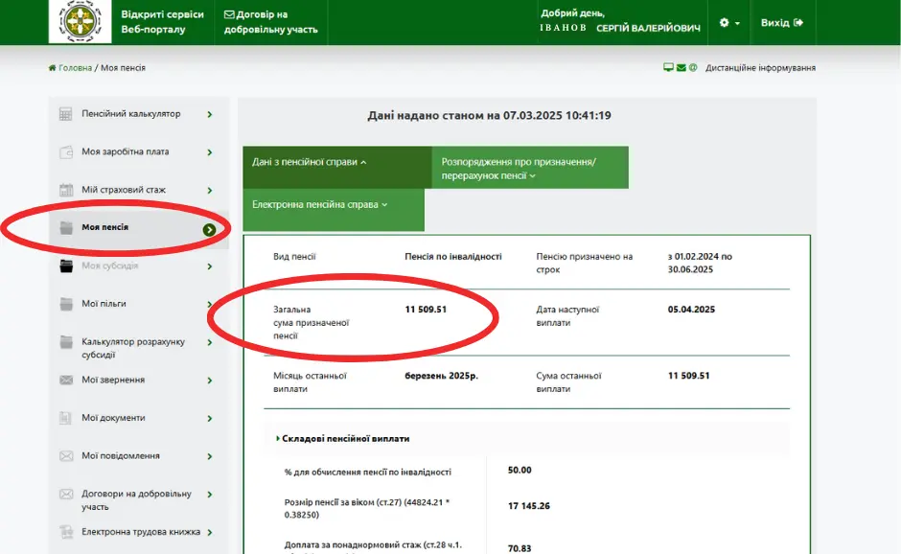Open the settings gear in the header

click(x=724, y=23)
